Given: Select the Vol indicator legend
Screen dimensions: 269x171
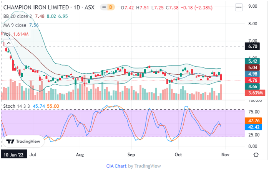Looking at the screenshot, I should click(7, 34).
